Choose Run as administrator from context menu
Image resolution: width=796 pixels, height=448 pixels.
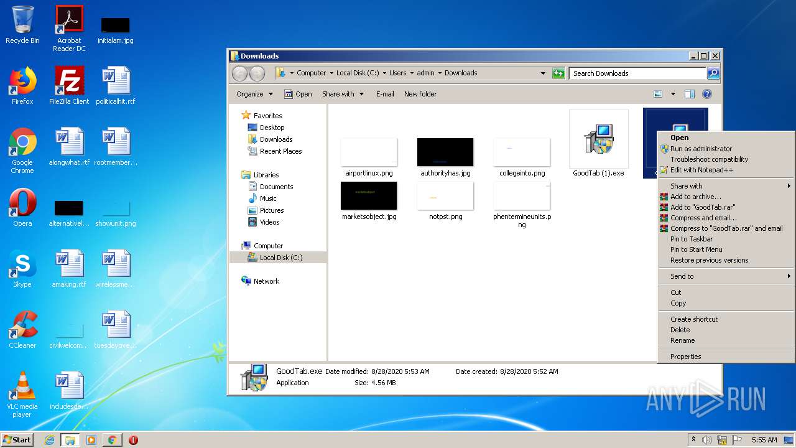pyautogui.click(x=701, y=149)
